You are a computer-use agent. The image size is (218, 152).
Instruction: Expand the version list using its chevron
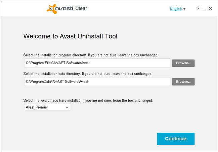(67, 107)
